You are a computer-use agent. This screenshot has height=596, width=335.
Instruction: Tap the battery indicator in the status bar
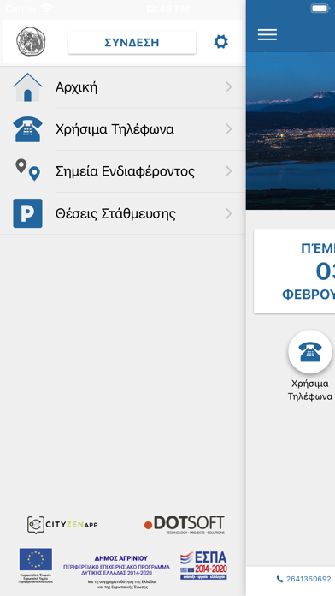click(320, 9)
